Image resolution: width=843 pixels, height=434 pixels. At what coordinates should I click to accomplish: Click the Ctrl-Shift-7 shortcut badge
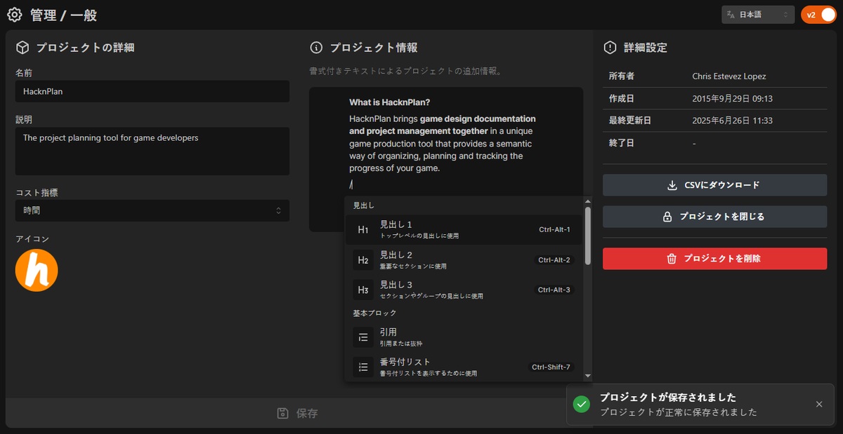point(551,367)
